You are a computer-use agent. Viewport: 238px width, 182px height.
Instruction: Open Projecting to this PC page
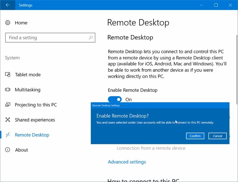pos(36,105)
